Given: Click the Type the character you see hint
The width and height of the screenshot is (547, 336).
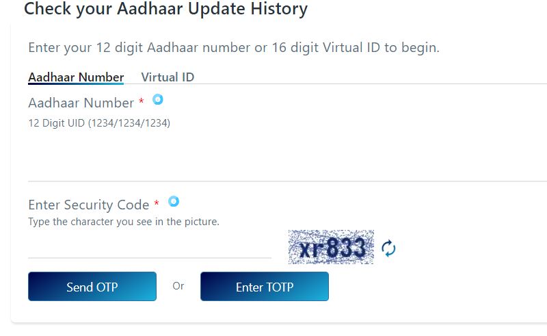Looking at the screenshot, I should pos(124,222).
